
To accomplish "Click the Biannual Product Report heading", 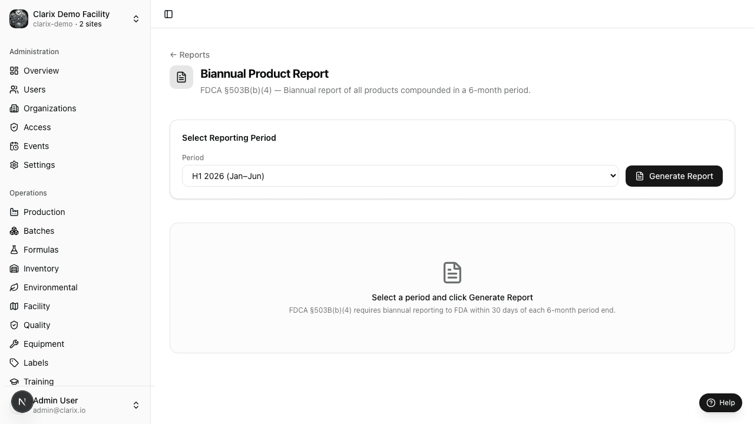I will 264,74.
